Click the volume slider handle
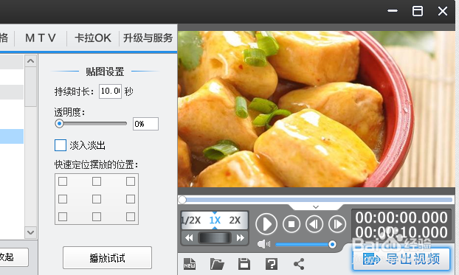This screenshot has height=275, width=459. 332,244
